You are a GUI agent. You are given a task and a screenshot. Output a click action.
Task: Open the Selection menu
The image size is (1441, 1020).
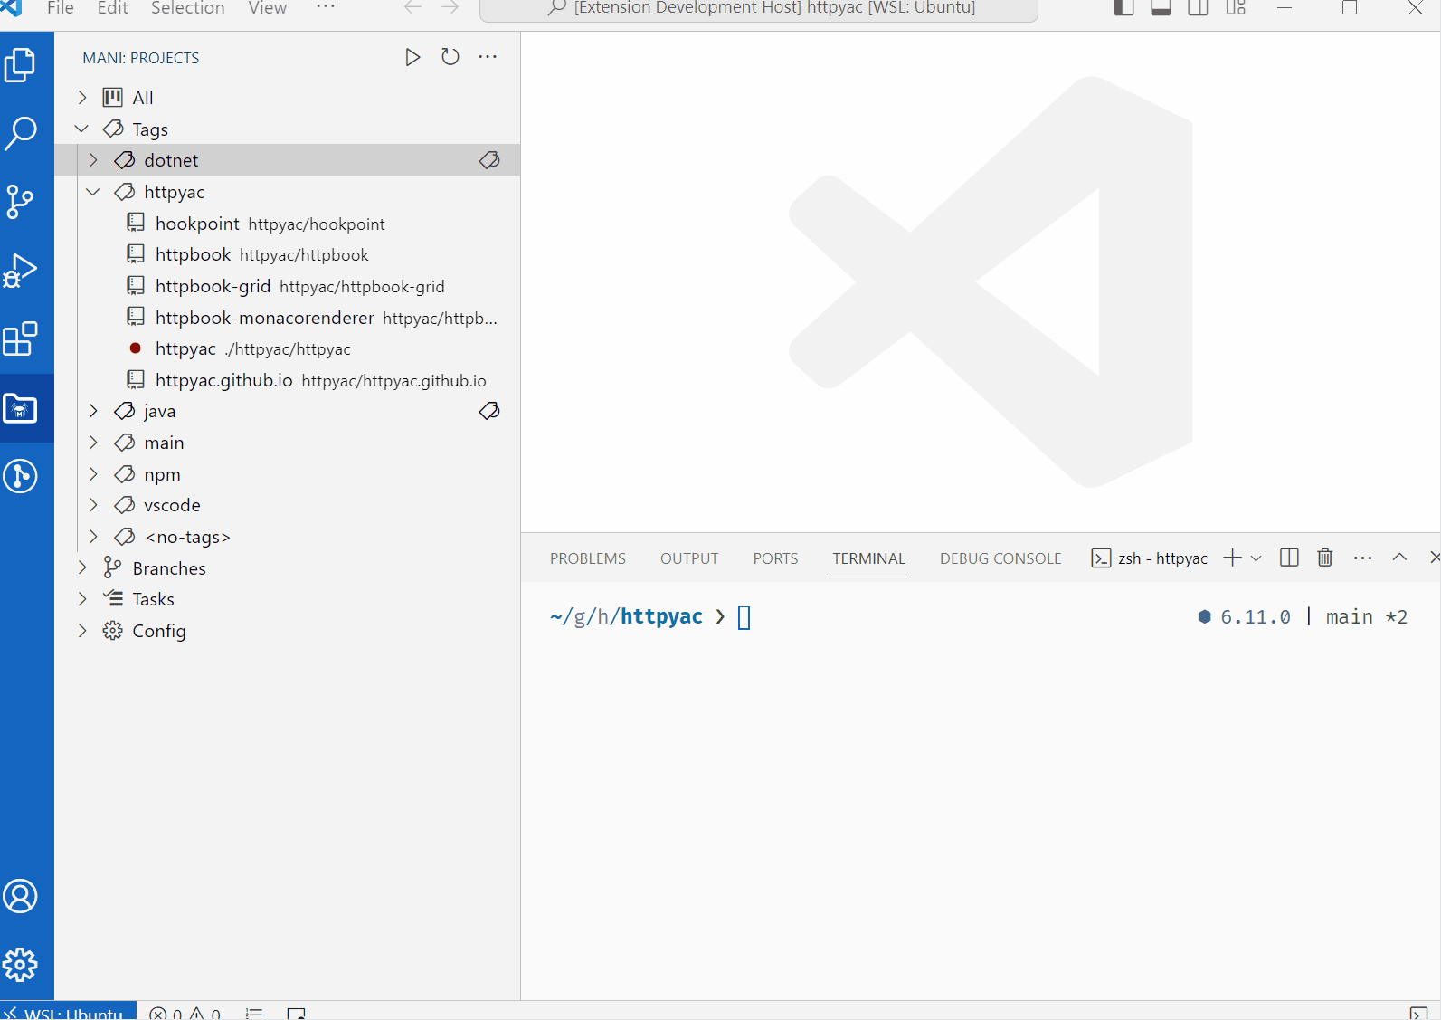(x=188, y=8)
